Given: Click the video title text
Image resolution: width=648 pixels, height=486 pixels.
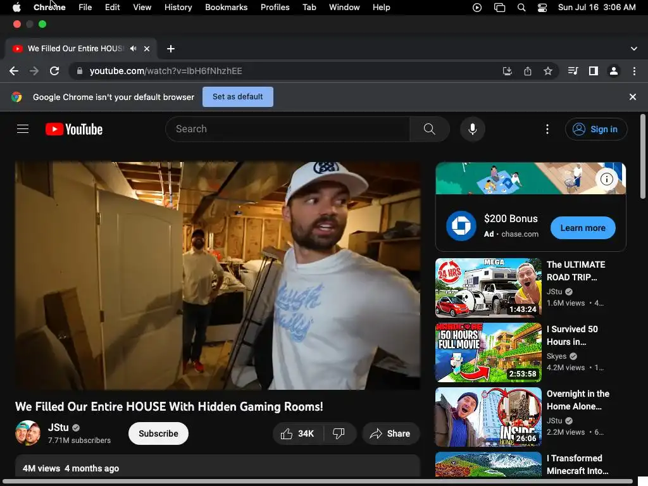Looking at the screenshot, I should [169, 407].
